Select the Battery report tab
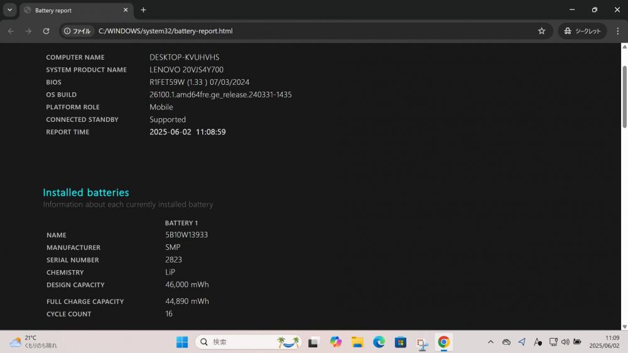Viewport: 628px width, 353px height. [x=76, y=11]
